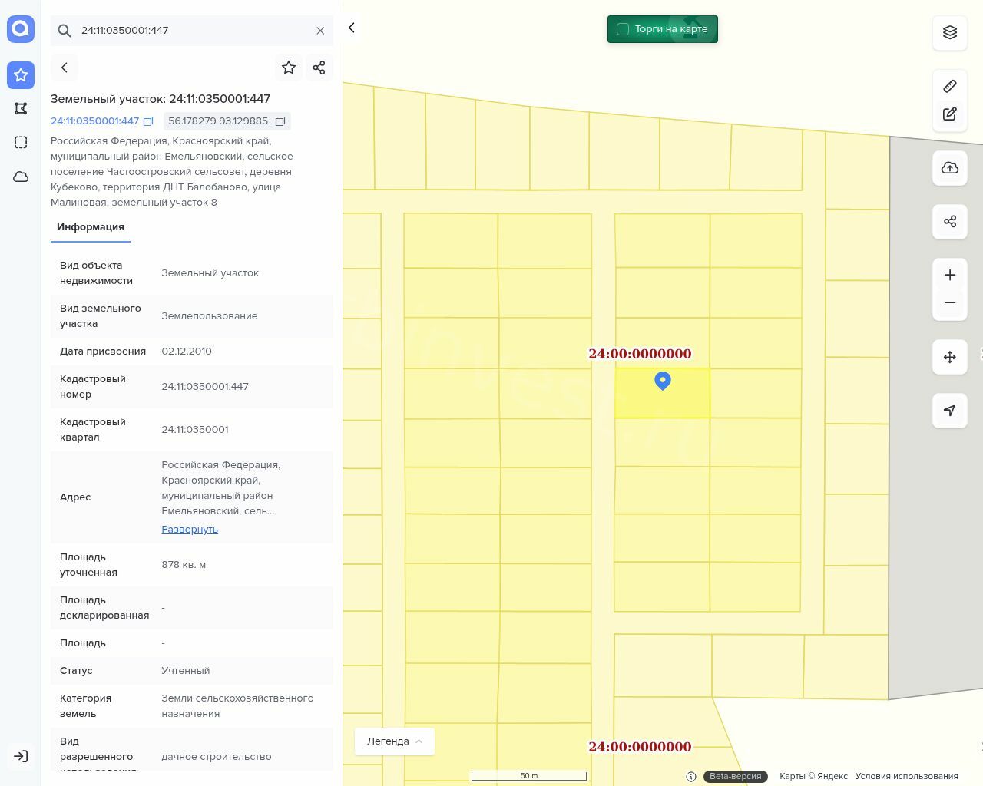Collapse the left information panel
983x786 pixels.
[x=352, y=28]
